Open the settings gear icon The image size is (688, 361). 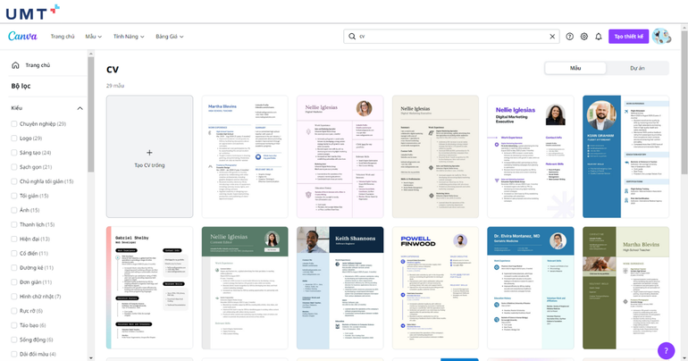[x=584, y=37]
